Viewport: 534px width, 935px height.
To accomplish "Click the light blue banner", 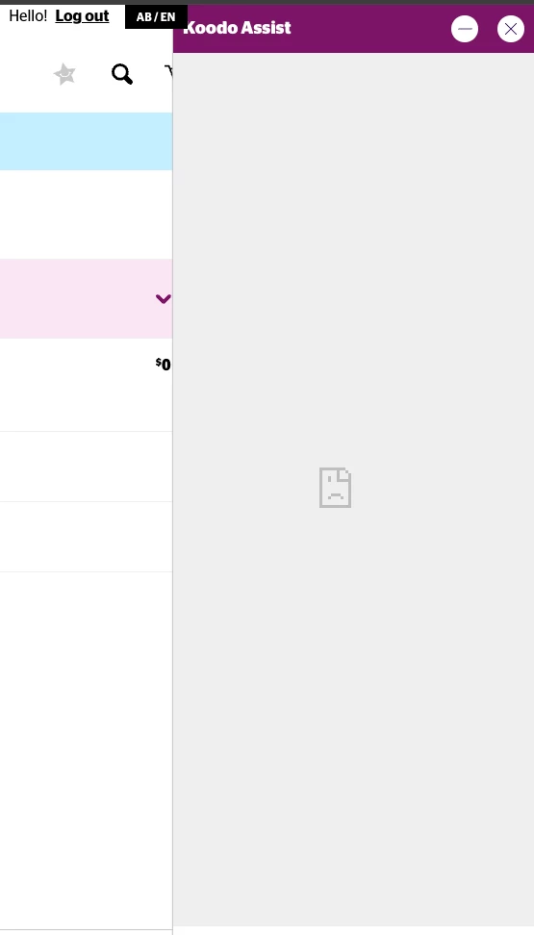I will tap(86, 141).
